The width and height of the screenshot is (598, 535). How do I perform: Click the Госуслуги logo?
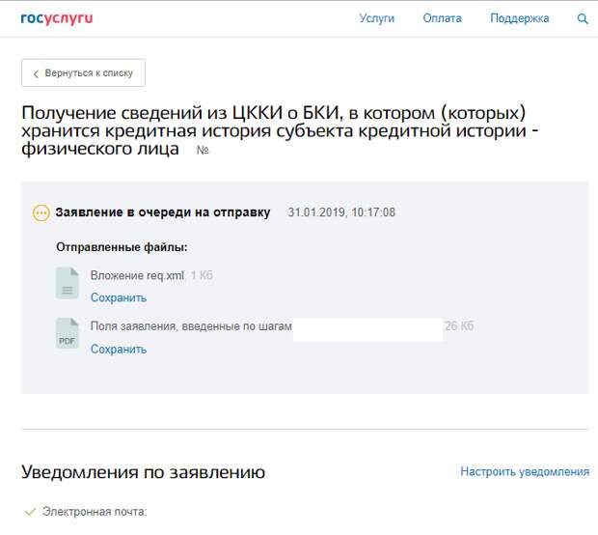(57, 18)
